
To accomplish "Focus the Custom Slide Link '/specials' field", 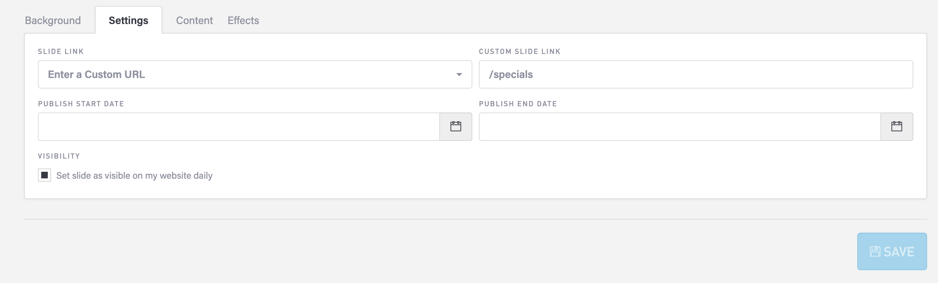I will (x=695, y=75).
